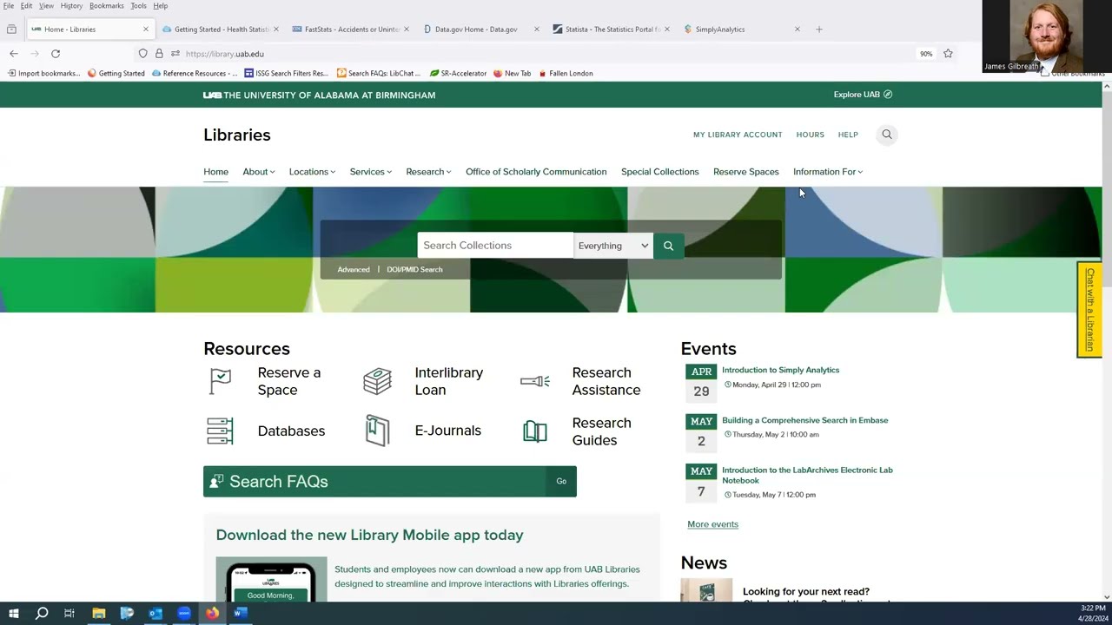Screen dimensions: 1112x625
Task: Open the Fallen London bookmark
Action: coord(566,74)
